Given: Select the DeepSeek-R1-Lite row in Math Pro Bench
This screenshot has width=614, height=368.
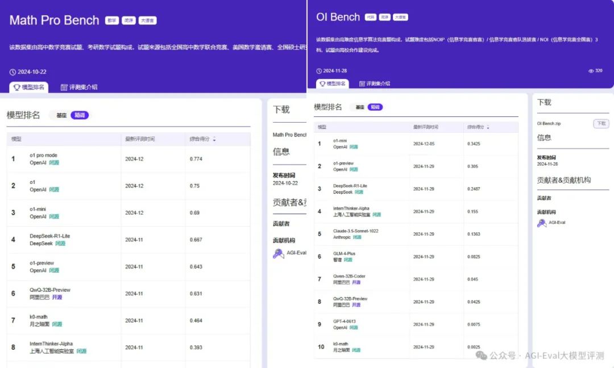Looking at the screenshot, I should coord(128,240).
